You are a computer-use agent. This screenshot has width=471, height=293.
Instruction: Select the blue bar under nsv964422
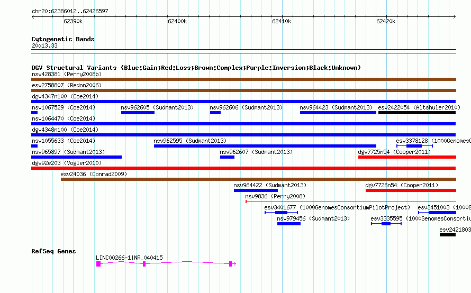tap(256, 190)
